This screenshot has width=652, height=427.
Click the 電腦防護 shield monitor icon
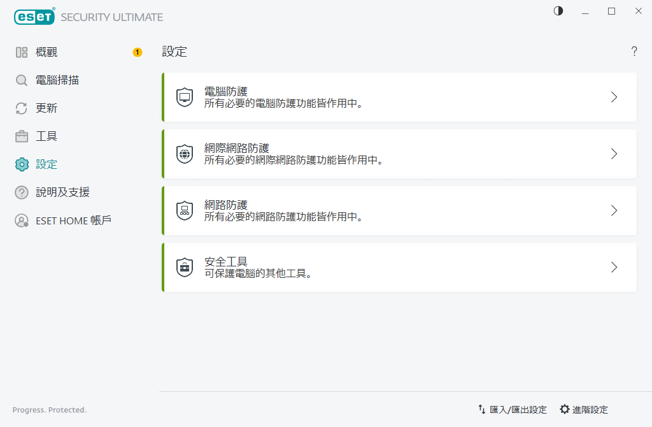(x=185, y=98)
